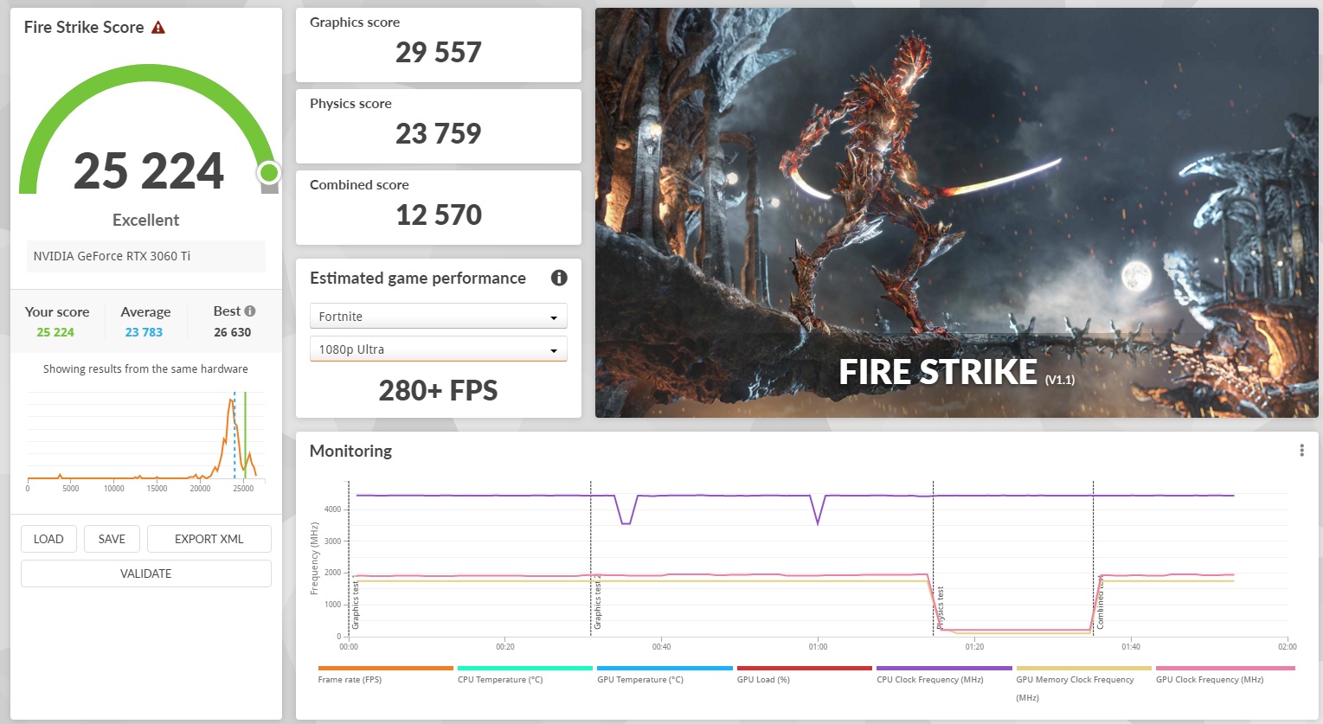This screenshot has width=1323, height=724.
Task: Toggle the GPU Temperature (°C) legend
Action: (665, 676)
